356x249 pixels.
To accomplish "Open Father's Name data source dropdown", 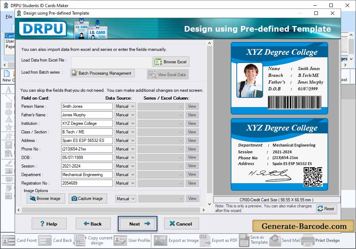I will tap(125, 115).
